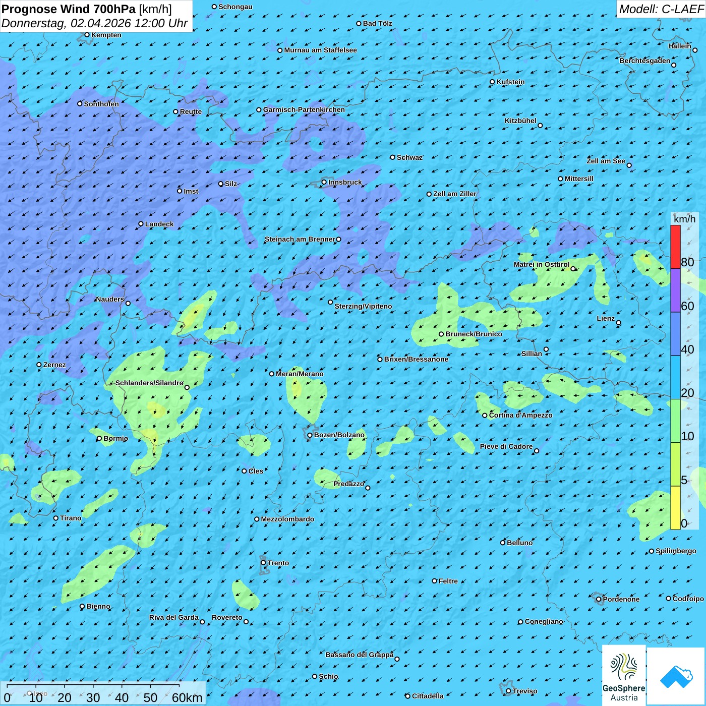Screen dimensions: 706x706
Task: Click the 'Spilimbergo' label
Action: 676,551
